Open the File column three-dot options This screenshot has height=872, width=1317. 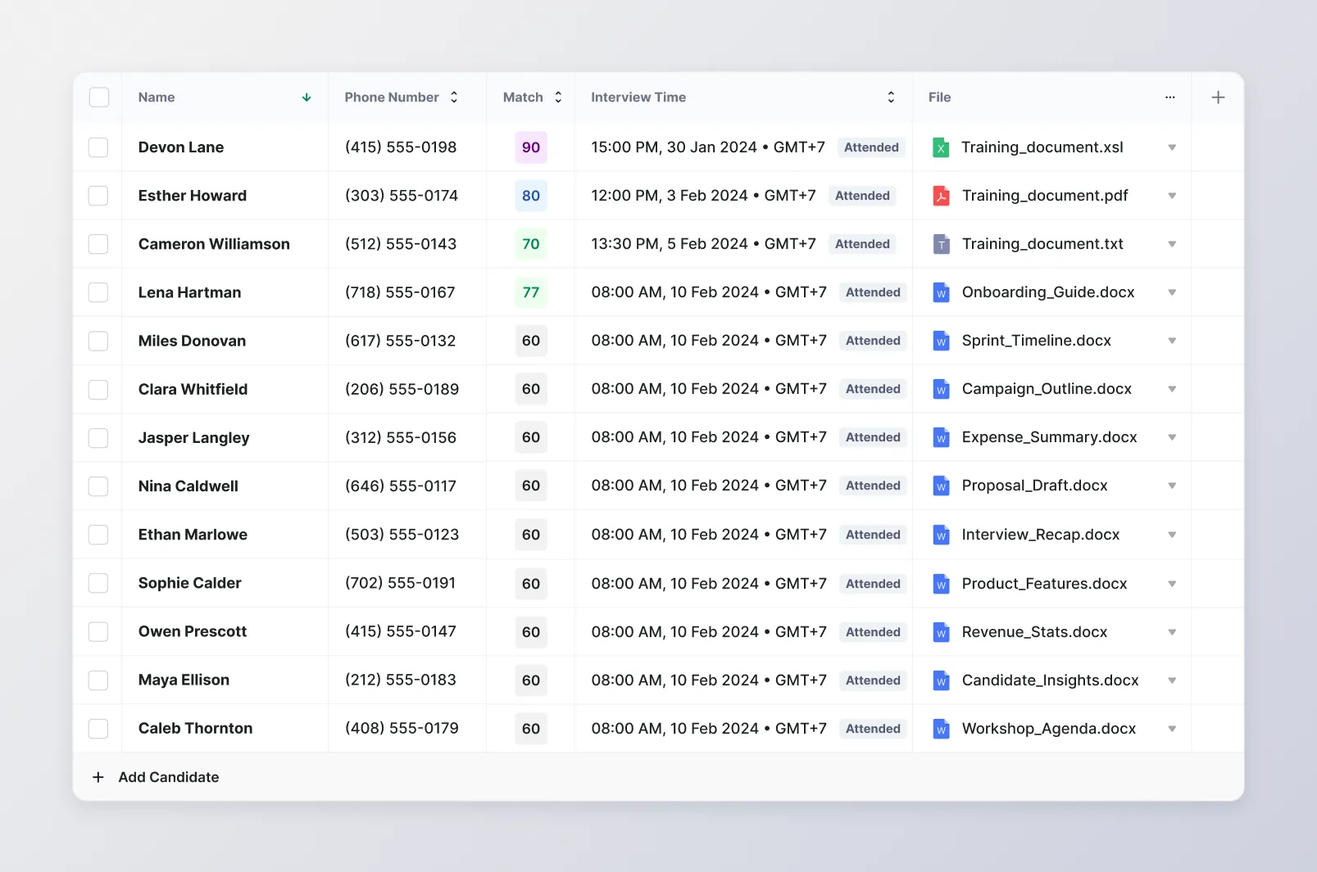(x=1169, y=97)
